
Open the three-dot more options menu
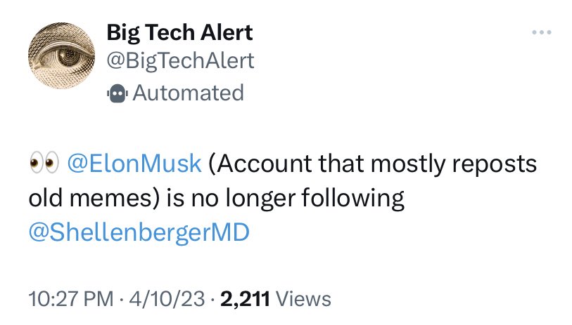coord(540,33)
